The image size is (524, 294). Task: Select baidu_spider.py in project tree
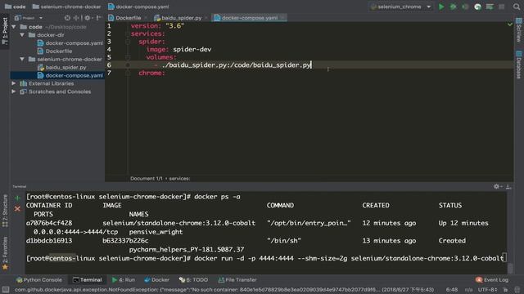click(62, 67)
